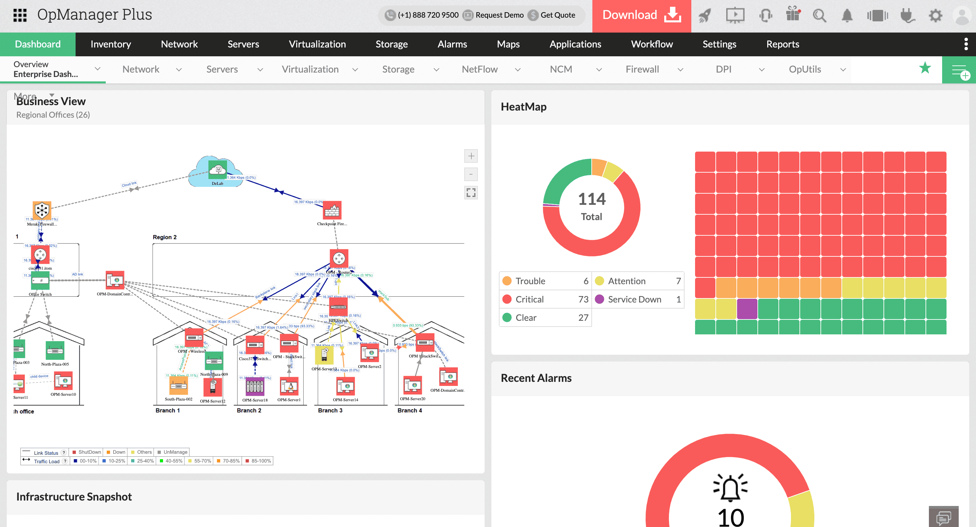The image size is (976, 527).
Task: Open the apps grid launcher icon
Action: 20,15
